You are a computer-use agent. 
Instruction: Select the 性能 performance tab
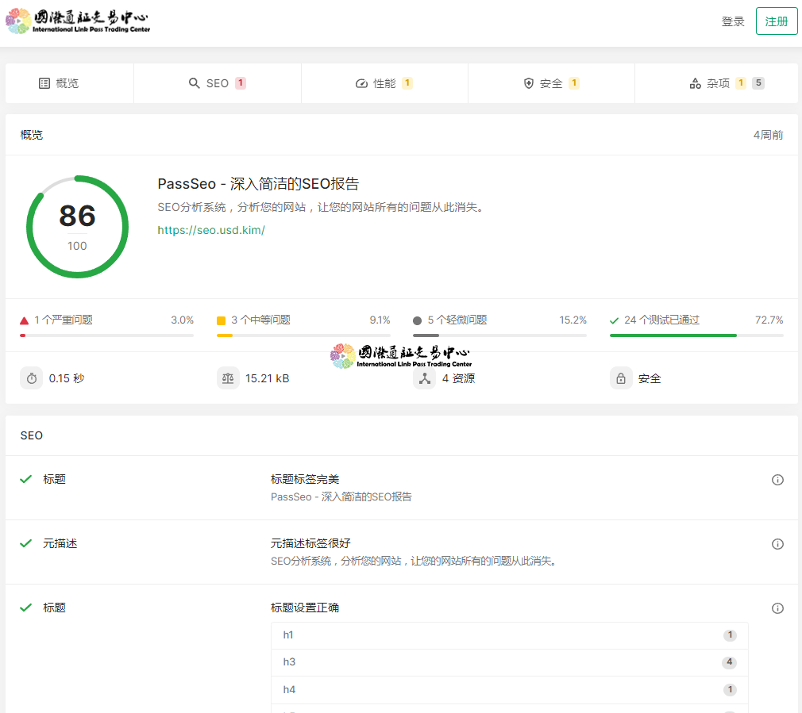(384, 83)
